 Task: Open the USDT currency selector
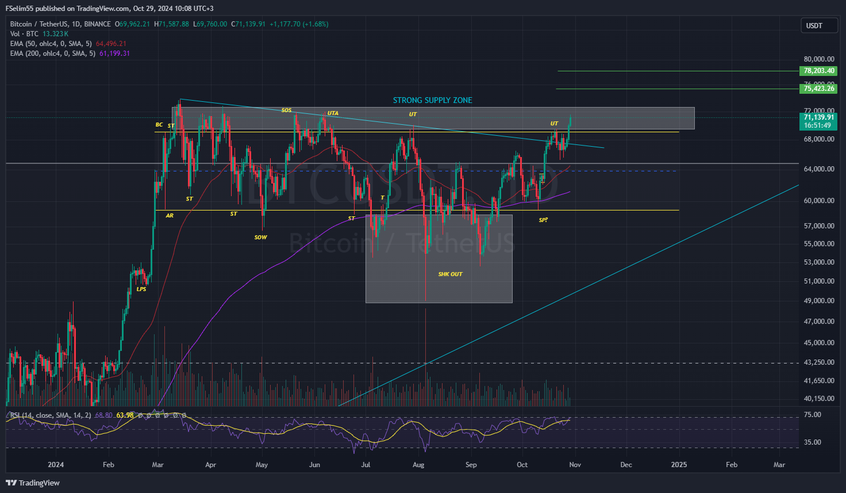point(819,25)
